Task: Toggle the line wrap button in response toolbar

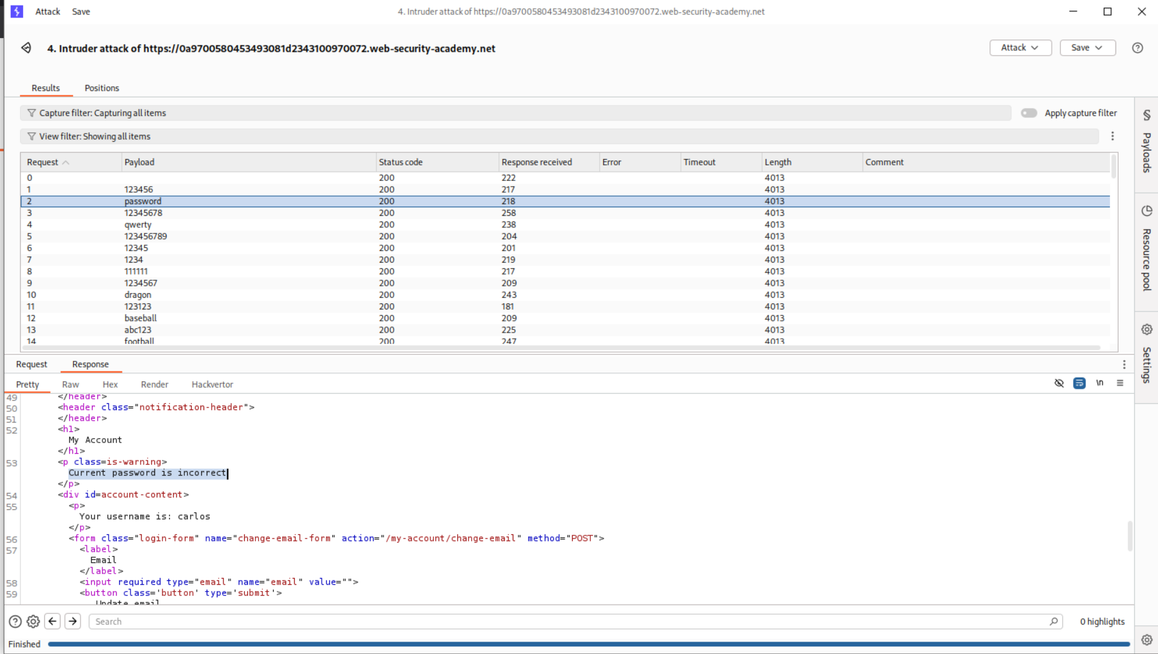Action: tap(1079, 383)
